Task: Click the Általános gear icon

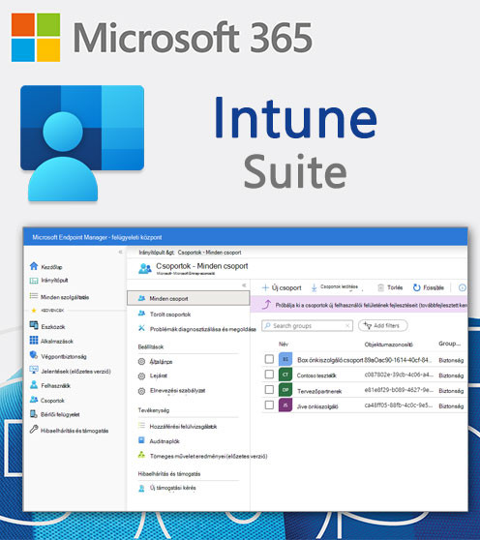Action: pos(141,362)
